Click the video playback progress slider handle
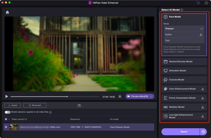 pyautogui.click(x=67, y=97)
